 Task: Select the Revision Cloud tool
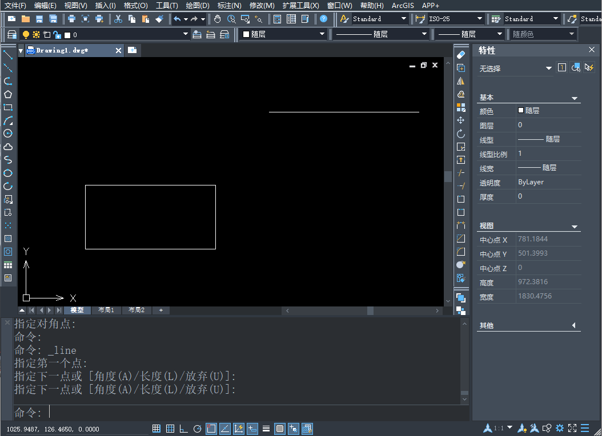click(x=8, y=147)
